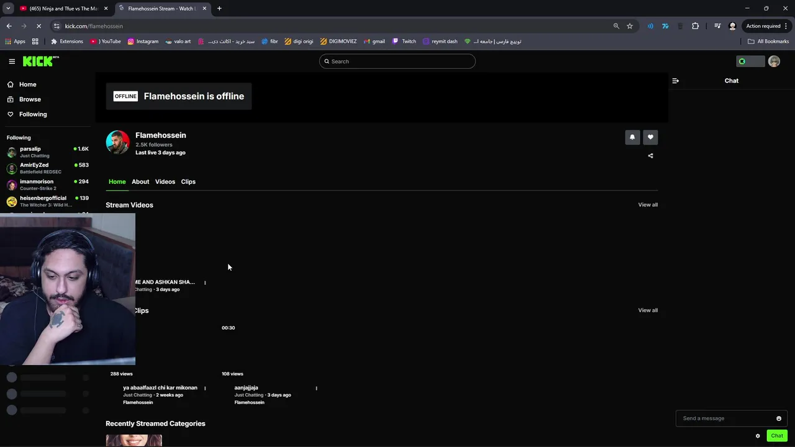Click Flamehossein profile avatar
Viewport: 795px width, 447px height.
click(x=117, y=142)
